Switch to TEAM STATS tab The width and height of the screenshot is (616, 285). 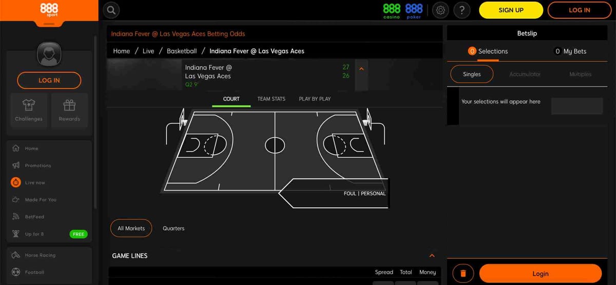(272, 99)
